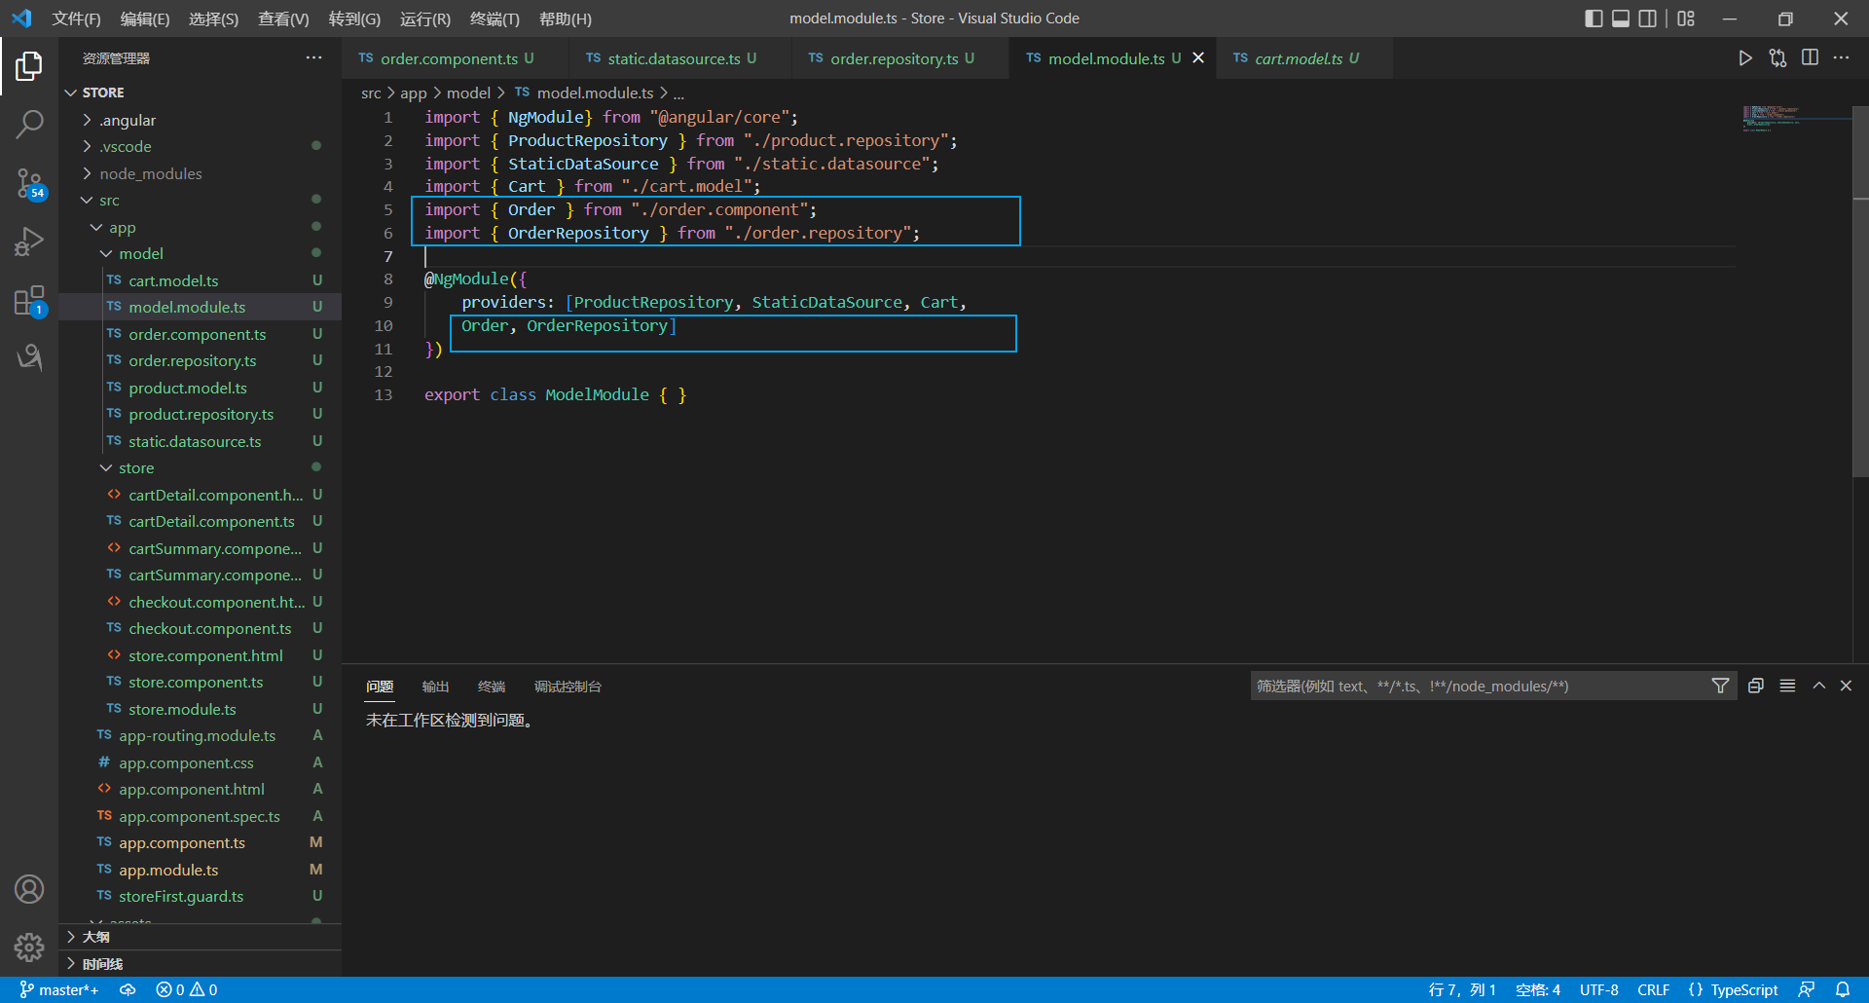Screen dimensions: 1869x1003
Task: Toggle the bottom panel layout button
Action: (1621, 19)
